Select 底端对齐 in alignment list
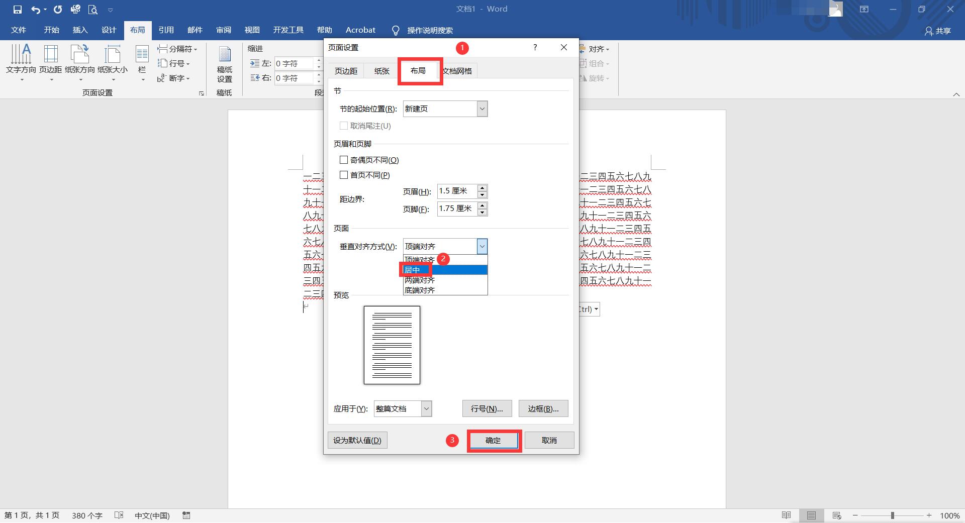 click(445, 290)
